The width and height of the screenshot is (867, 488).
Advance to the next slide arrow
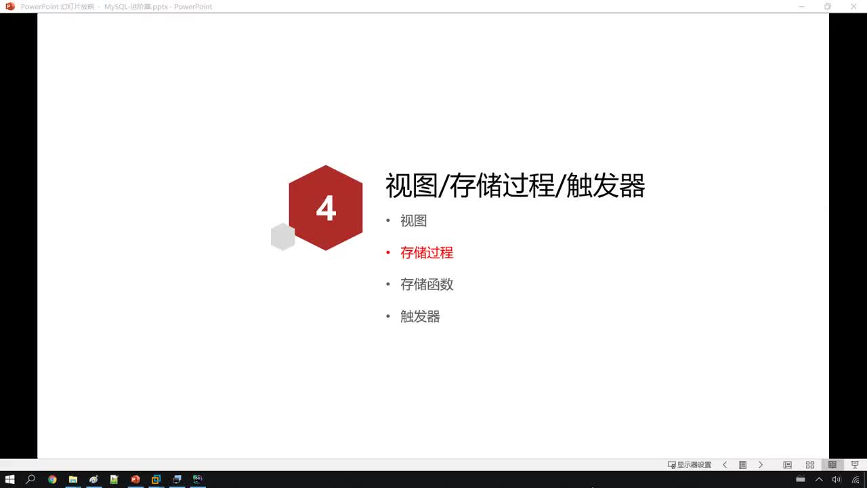[x=761, y=465]
